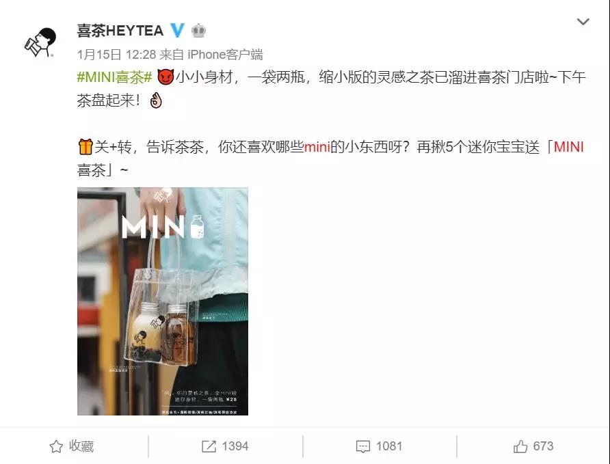Expand the post options chevron menu

click(x=583, y=22)
